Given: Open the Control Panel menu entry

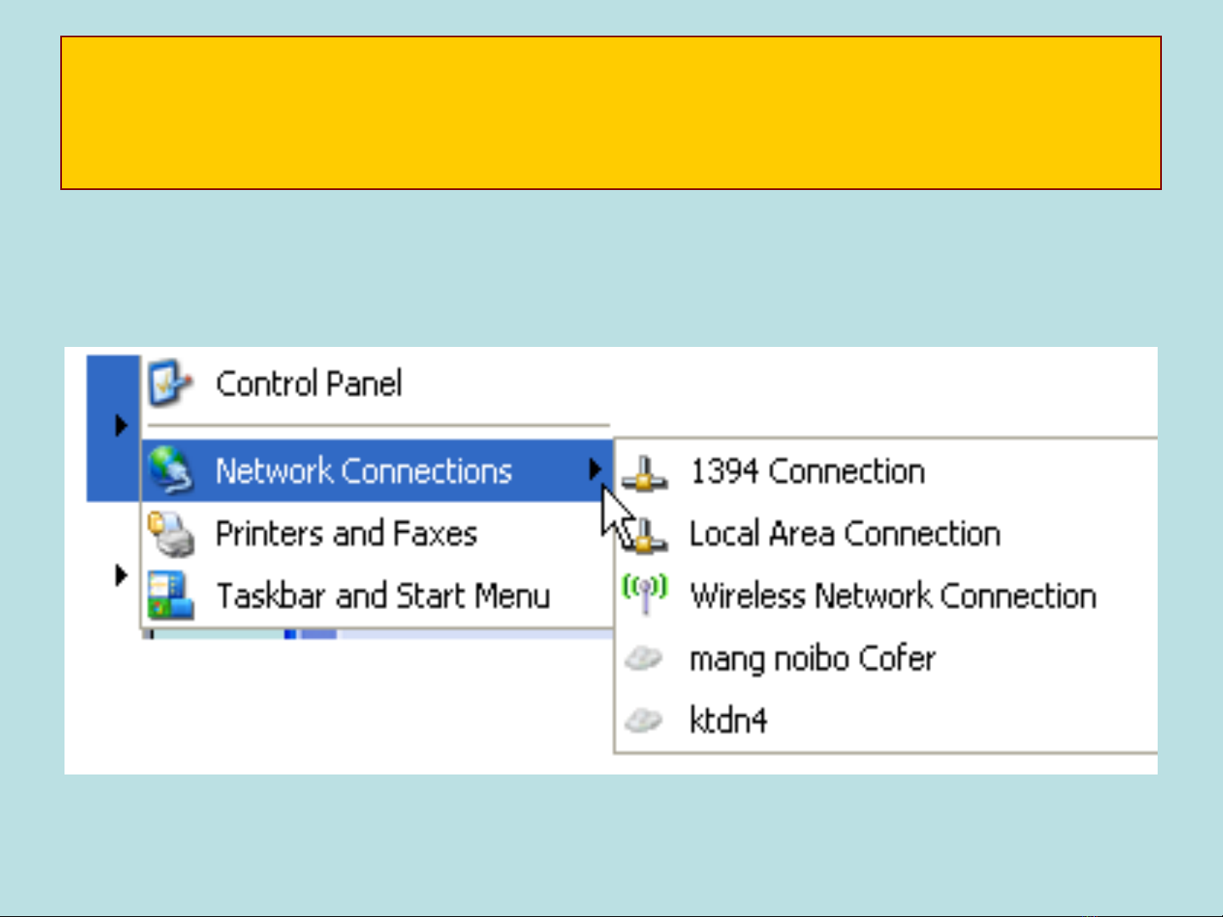Looking at the screenshot, I should [x=308, y=384].
